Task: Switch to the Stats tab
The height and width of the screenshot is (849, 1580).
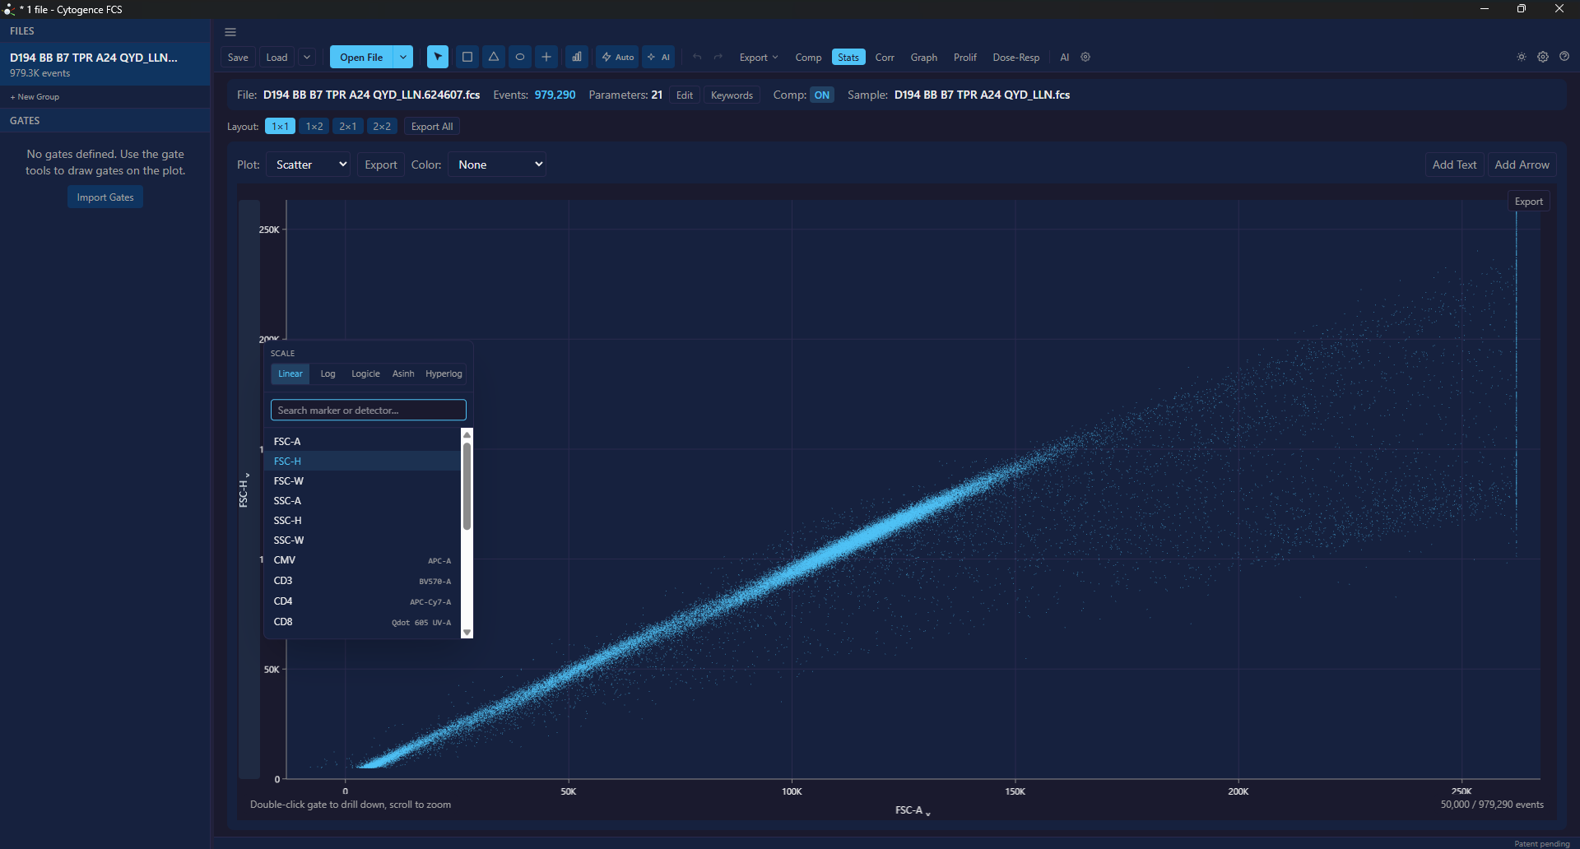Action: click(x=848, y=57)
